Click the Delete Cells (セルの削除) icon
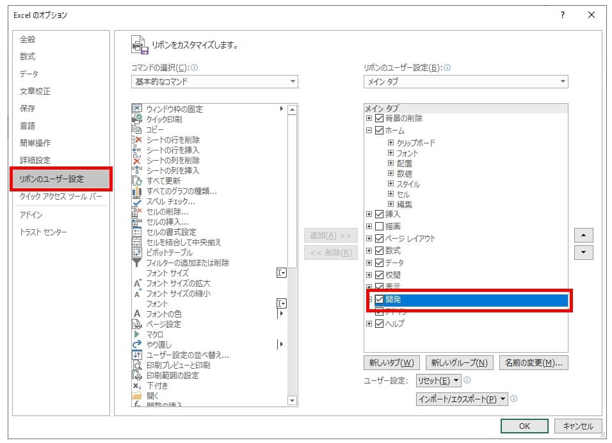The image size is (612, 443). 136,211
